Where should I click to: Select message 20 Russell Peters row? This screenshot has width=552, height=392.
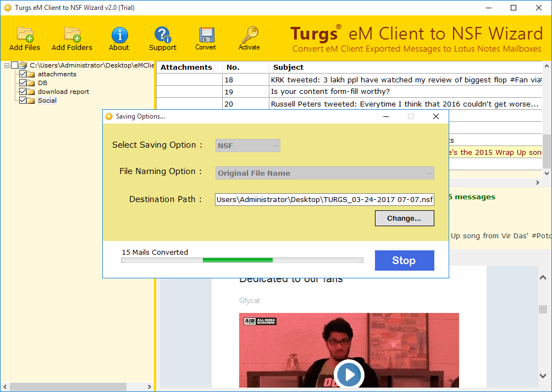coord(349,104)
